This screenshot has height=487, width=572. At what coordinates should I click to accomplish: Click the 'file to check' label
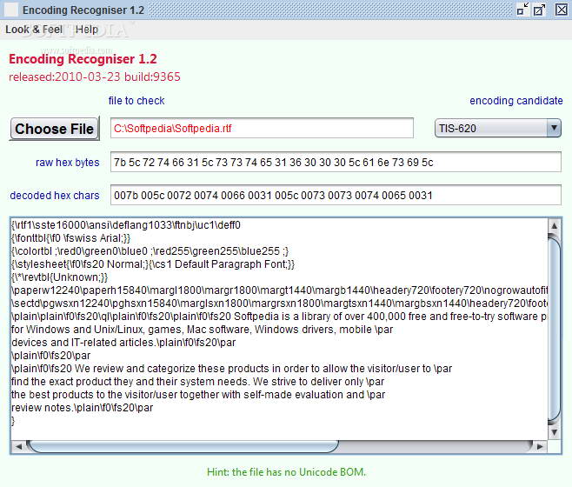pyautogui.click(x=136, y=100)
